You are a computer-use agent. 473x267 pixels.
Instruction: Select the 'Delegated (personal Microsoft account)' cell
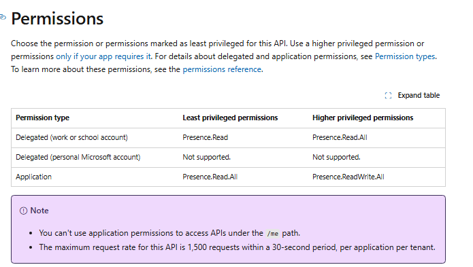click(x=78, y=157)
